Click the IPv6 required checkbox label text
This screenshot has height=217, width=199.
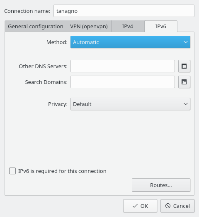pos(62,171)
